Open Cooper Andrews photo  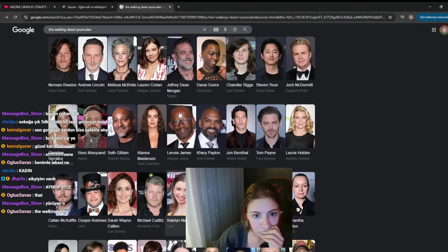coord(93,194)
